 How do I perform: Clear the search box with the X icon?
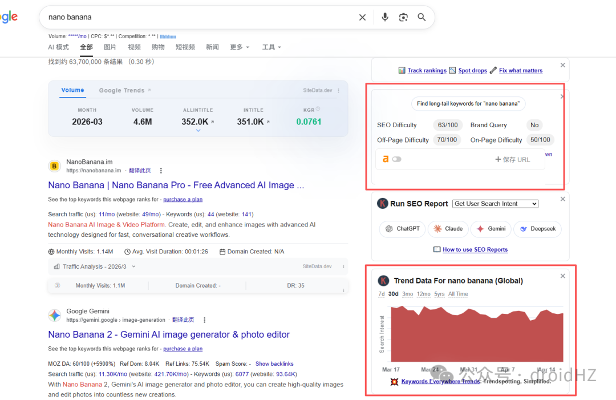click(362, 17)
